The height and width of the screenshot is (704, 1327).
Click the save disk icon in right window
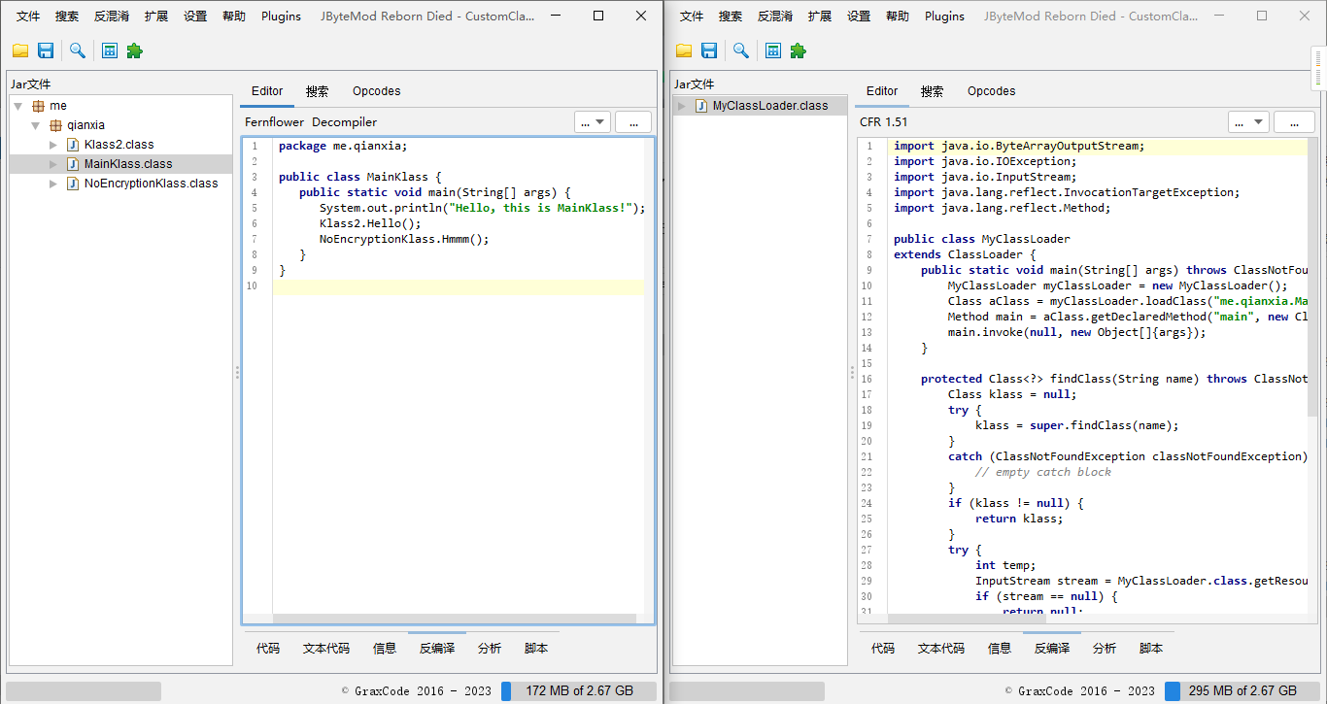coord(709,50)
